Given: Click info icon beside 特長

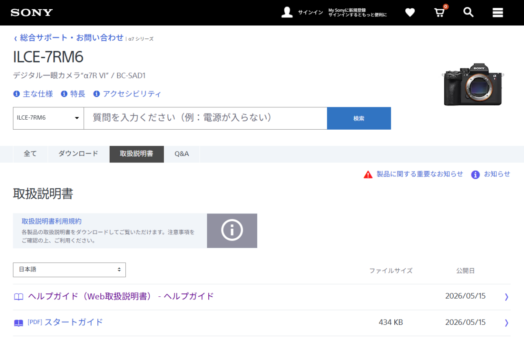Looking at the screenshot, I should point(64,93).
